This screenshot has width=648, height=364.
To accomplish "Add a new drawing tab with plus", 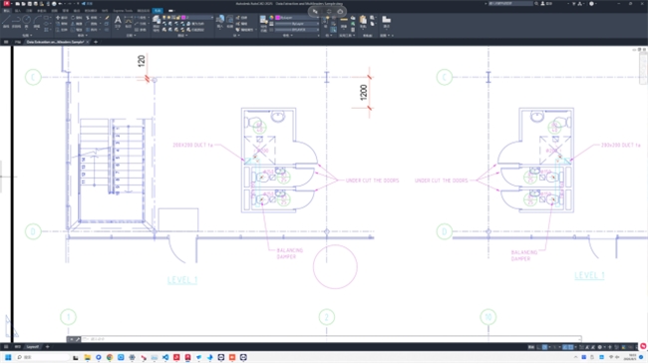I will [x=96, y=42].
